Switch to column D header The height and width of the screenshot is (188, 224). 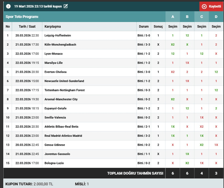(x=216, y=17)
